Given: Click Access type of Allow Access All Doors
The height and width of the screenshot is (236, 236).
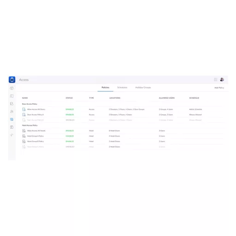Looking at the screenshot, I should 92,109.
